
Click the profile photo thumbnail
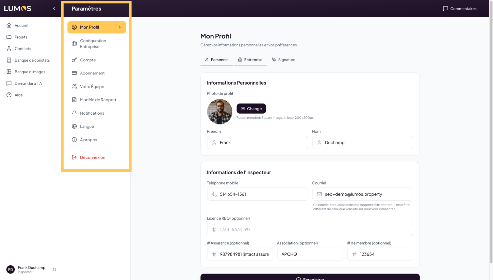tap(219, 112)
